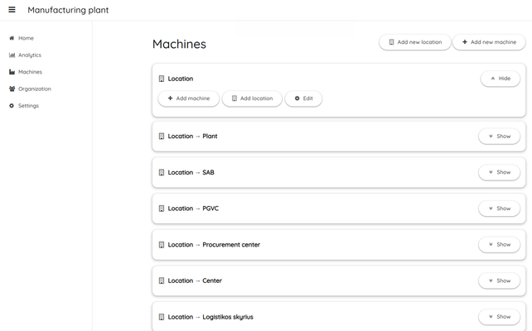532x331 pixels.
Task: Click building icon in Logistikos skyrius row
Action: pos(162,317)
